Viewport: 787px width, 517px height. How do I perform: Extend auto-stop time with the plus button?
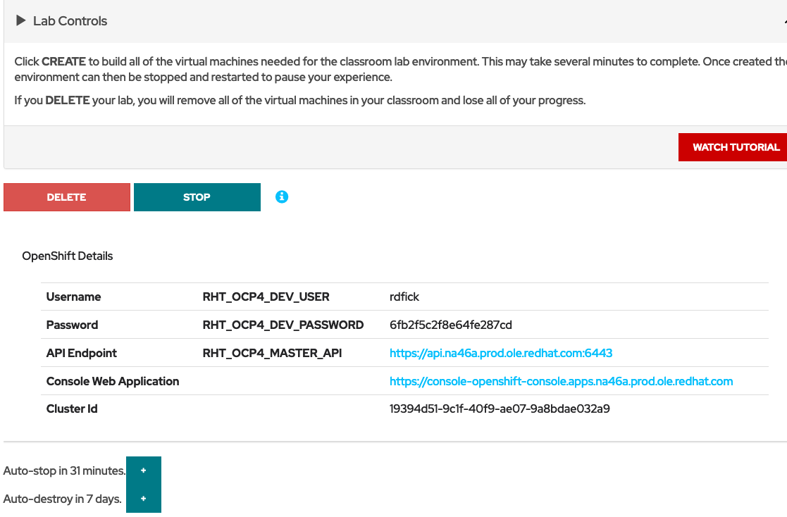(143, 470)
